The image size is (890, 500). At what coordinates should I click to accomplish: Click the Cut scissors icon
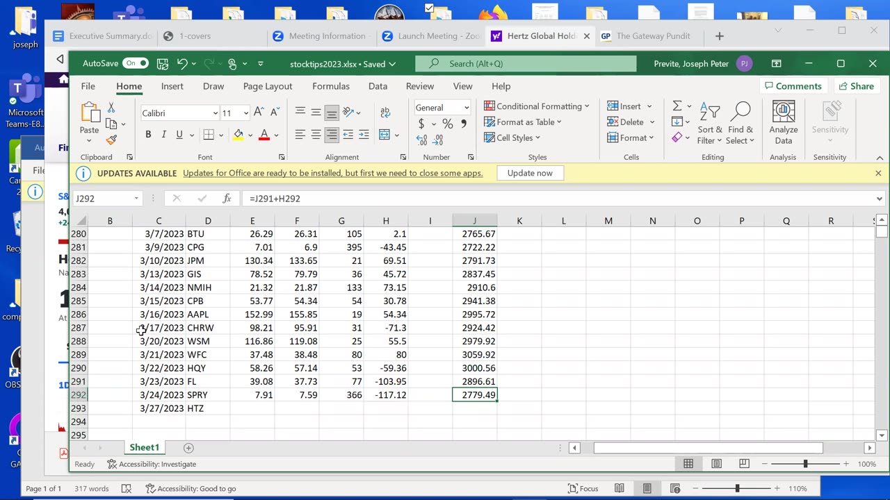[x=111, y=108]
